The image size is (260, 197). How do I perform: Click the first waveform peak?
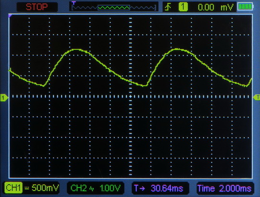pyautogui.click(x=76, y=49)
